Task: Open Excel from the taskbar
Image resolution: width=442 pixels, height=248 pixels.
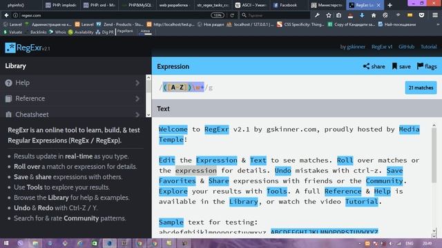Action: point(94,243)
